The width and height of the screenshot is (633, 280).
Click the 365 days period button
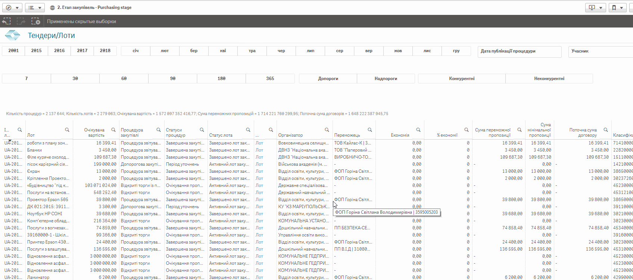[270, 79]
